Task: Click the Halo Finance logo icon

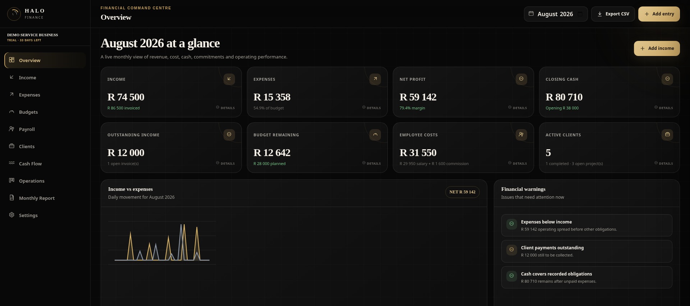Action: pyautogui.click(x=14, y=14)
